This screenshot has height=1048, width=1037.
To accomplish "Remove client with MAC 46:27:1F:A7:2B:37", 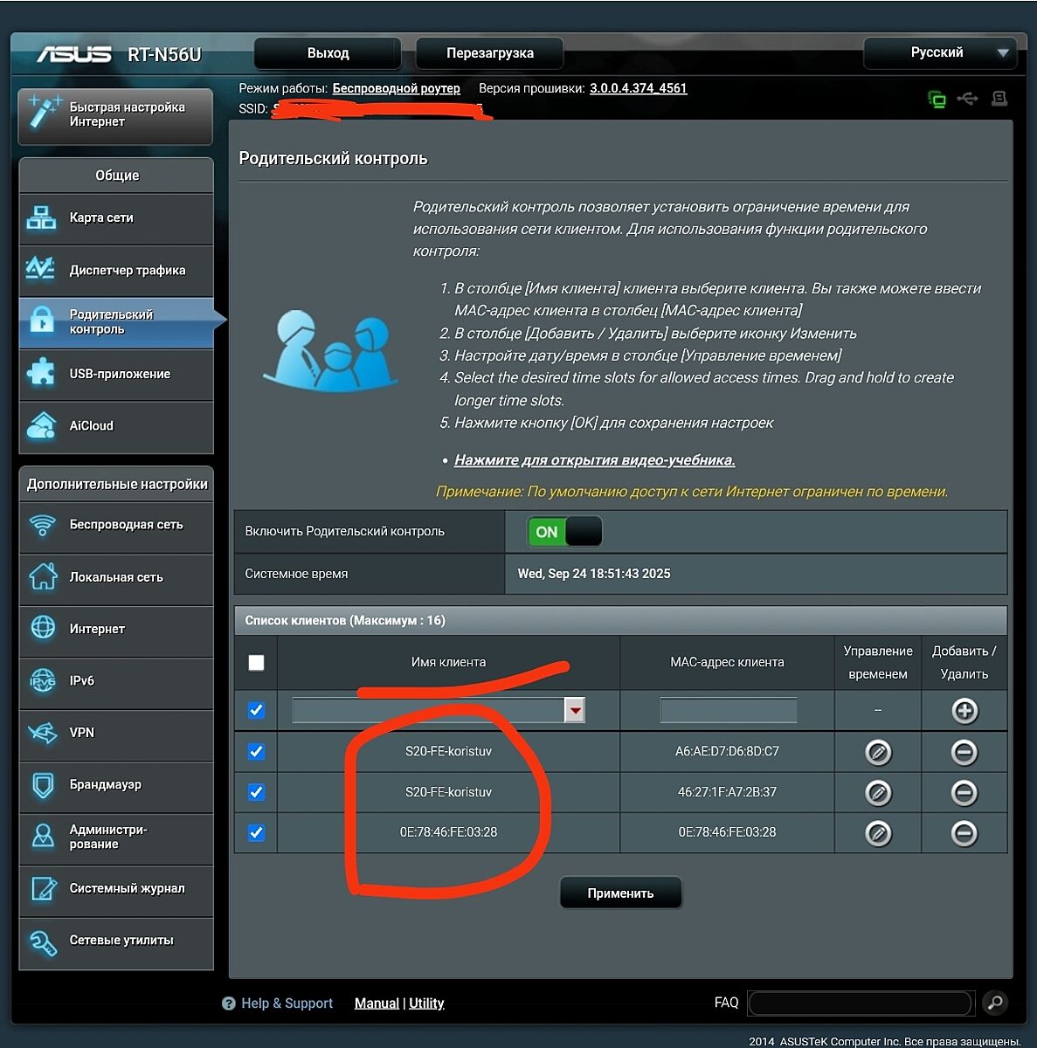I will 964,793.
